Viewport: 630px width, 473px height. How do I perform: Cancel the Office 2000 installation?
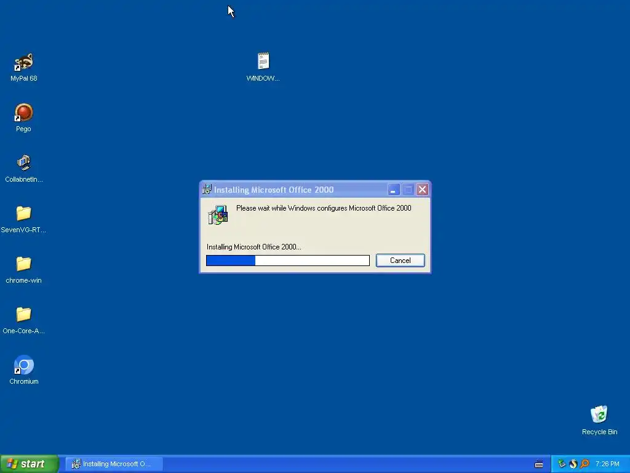coord(400,261)
